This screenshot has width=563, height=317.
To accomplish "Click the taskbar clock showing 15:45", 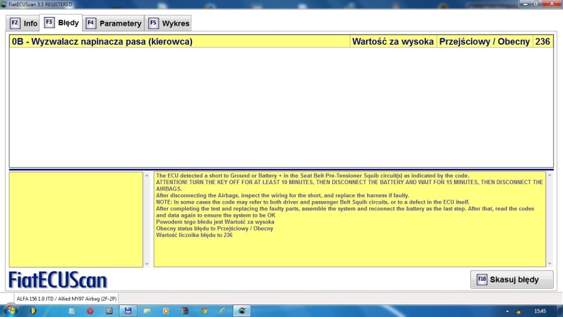I will point(540,311).
